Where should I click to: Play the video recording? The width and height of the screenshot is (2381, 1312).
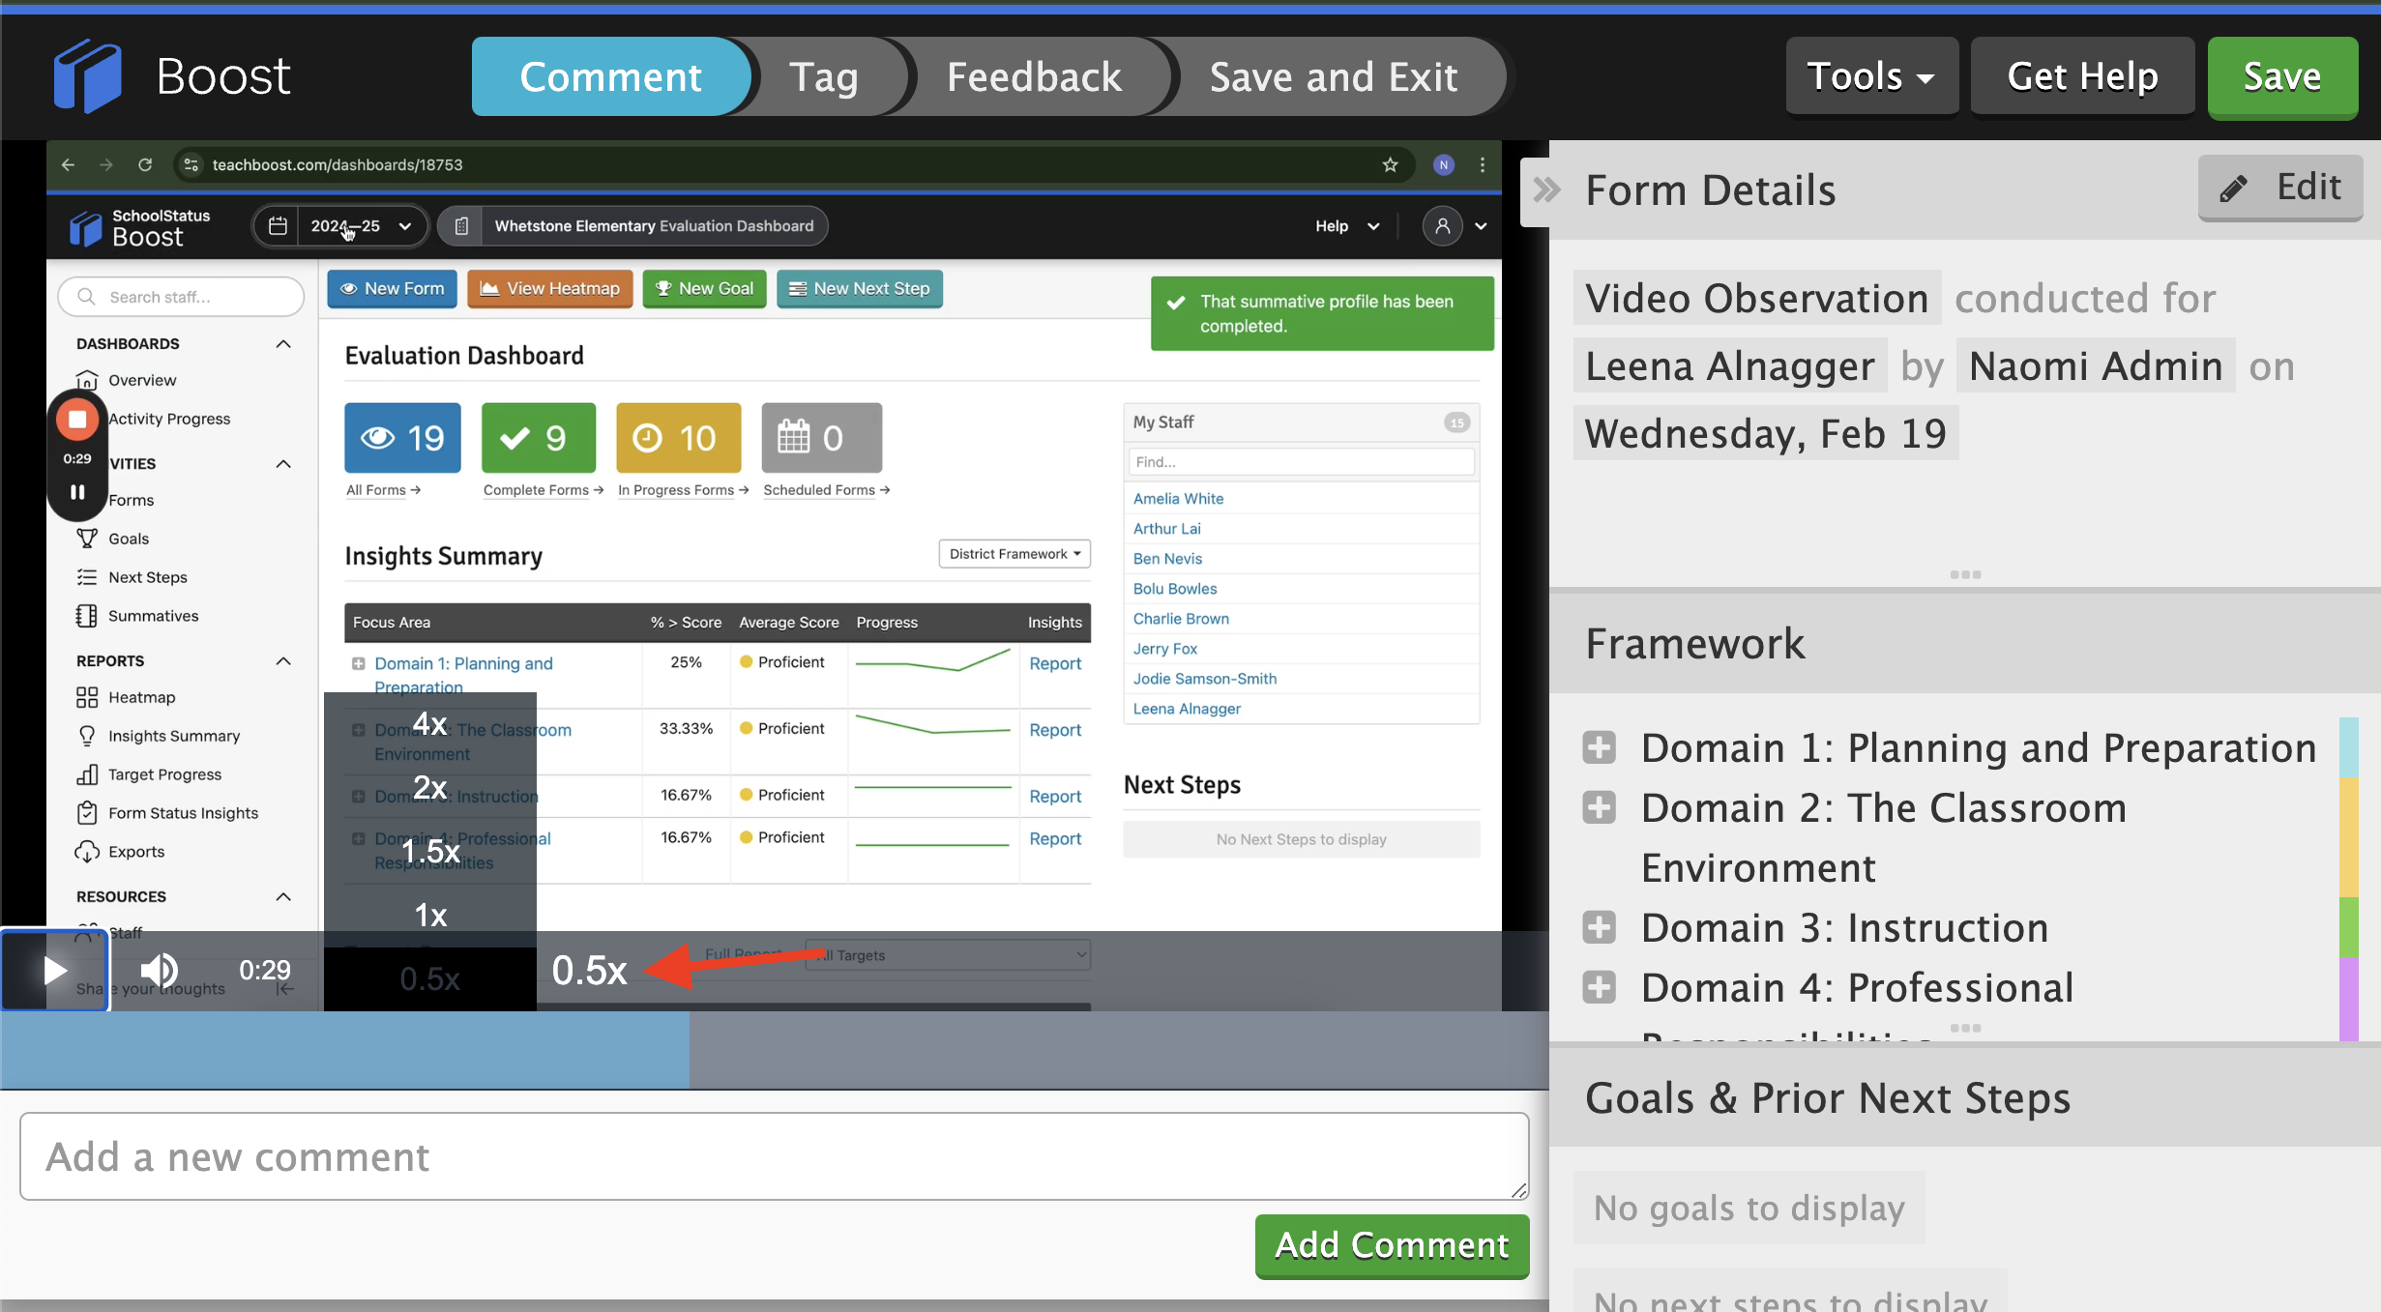coord(55,971)
